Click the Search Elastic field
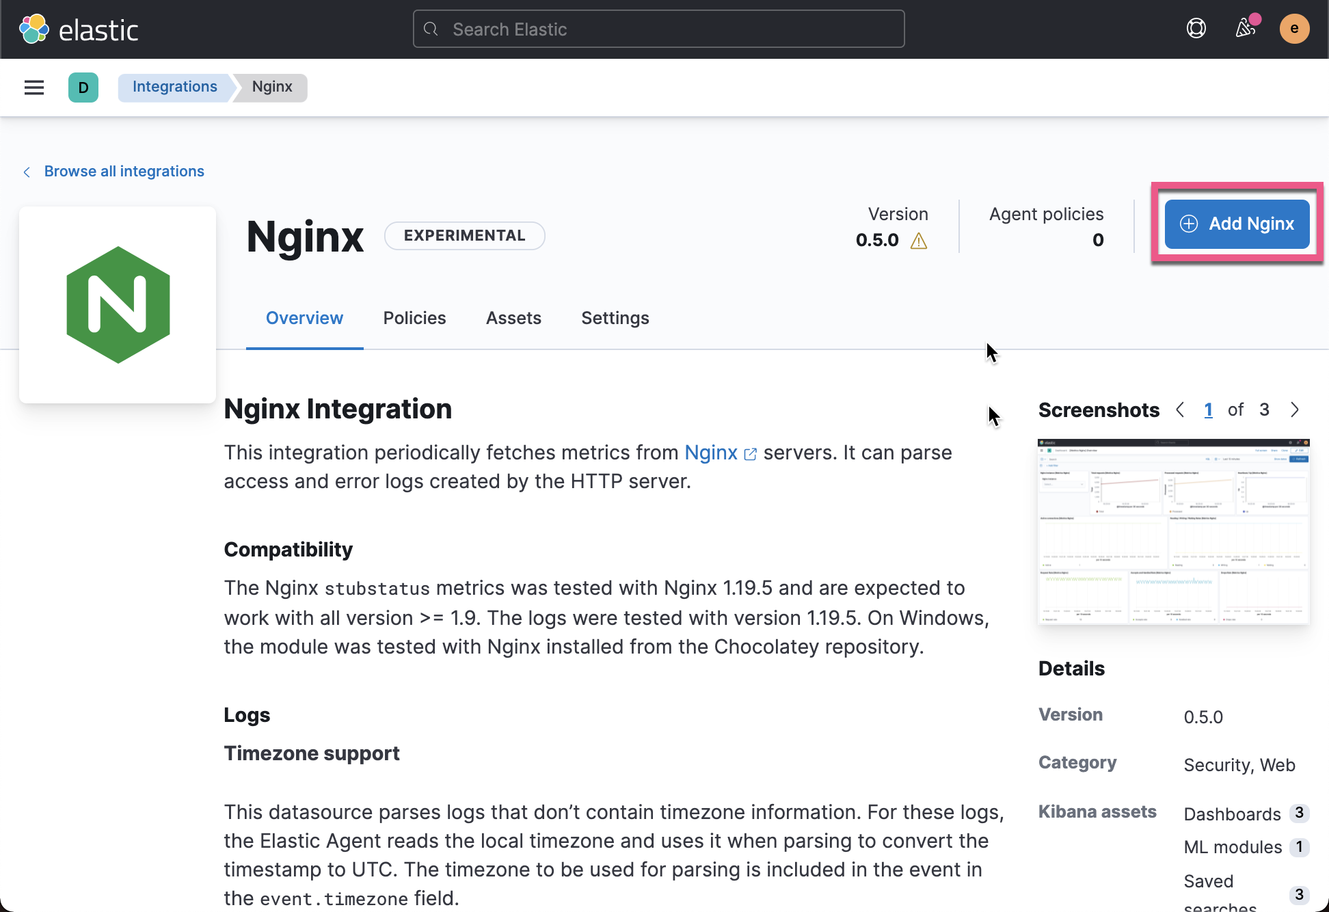Screen dimensions: 1329x912 (x=659, y=29)
